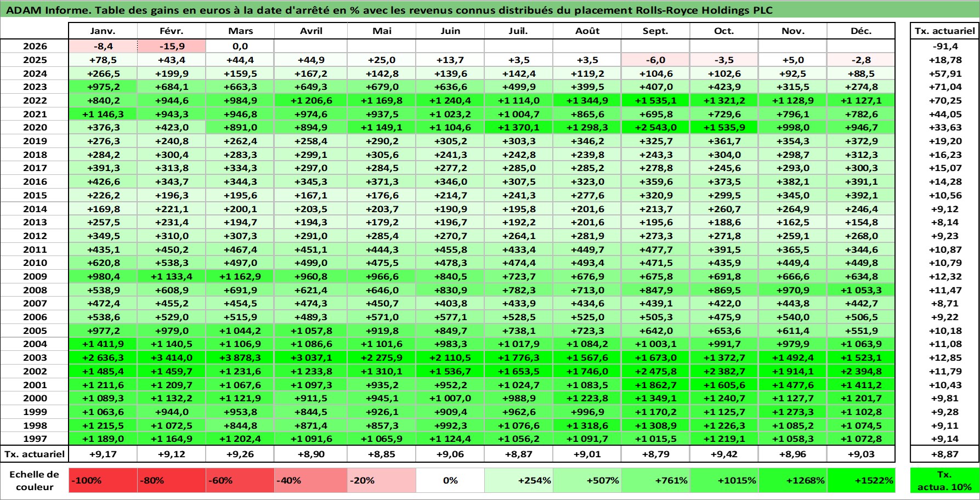This screenshot has width=980, height=500.
Task: Select the -15,9 cell in 2026
Action: (x=172, y=46)
